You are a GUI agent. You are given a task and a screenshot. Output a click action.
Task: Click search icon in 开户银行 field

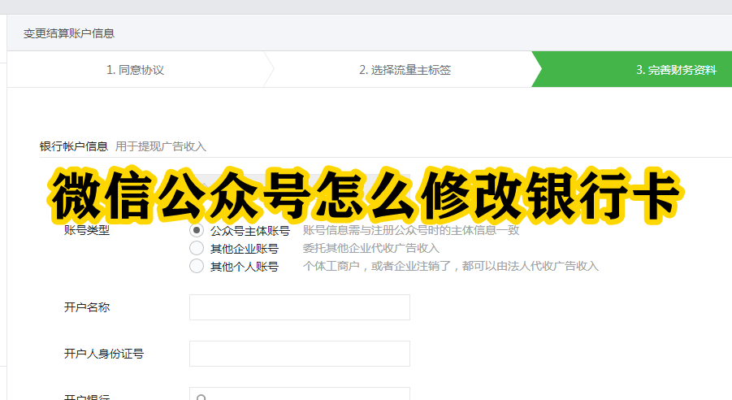click(201, 398)
